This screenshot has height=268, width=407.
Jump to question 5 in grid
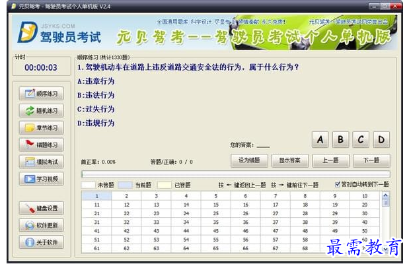(215, 196)
